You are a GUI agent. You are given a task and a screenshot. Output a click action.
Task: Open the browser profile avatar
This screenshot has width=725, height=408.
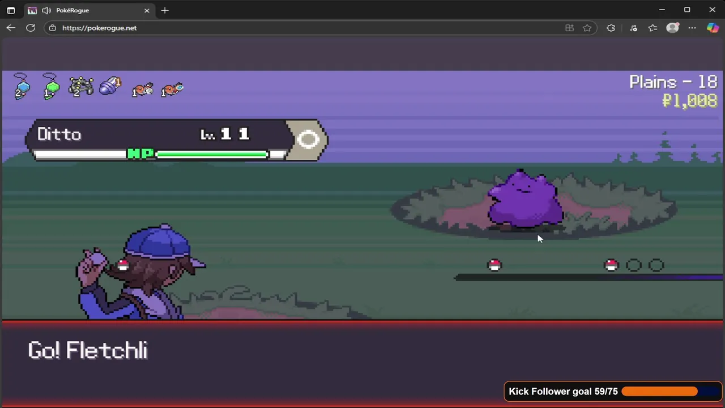(672, 28)
